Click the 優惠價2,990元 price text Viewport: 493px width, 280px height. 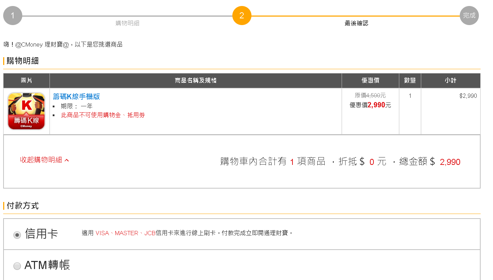coord(370,105)
